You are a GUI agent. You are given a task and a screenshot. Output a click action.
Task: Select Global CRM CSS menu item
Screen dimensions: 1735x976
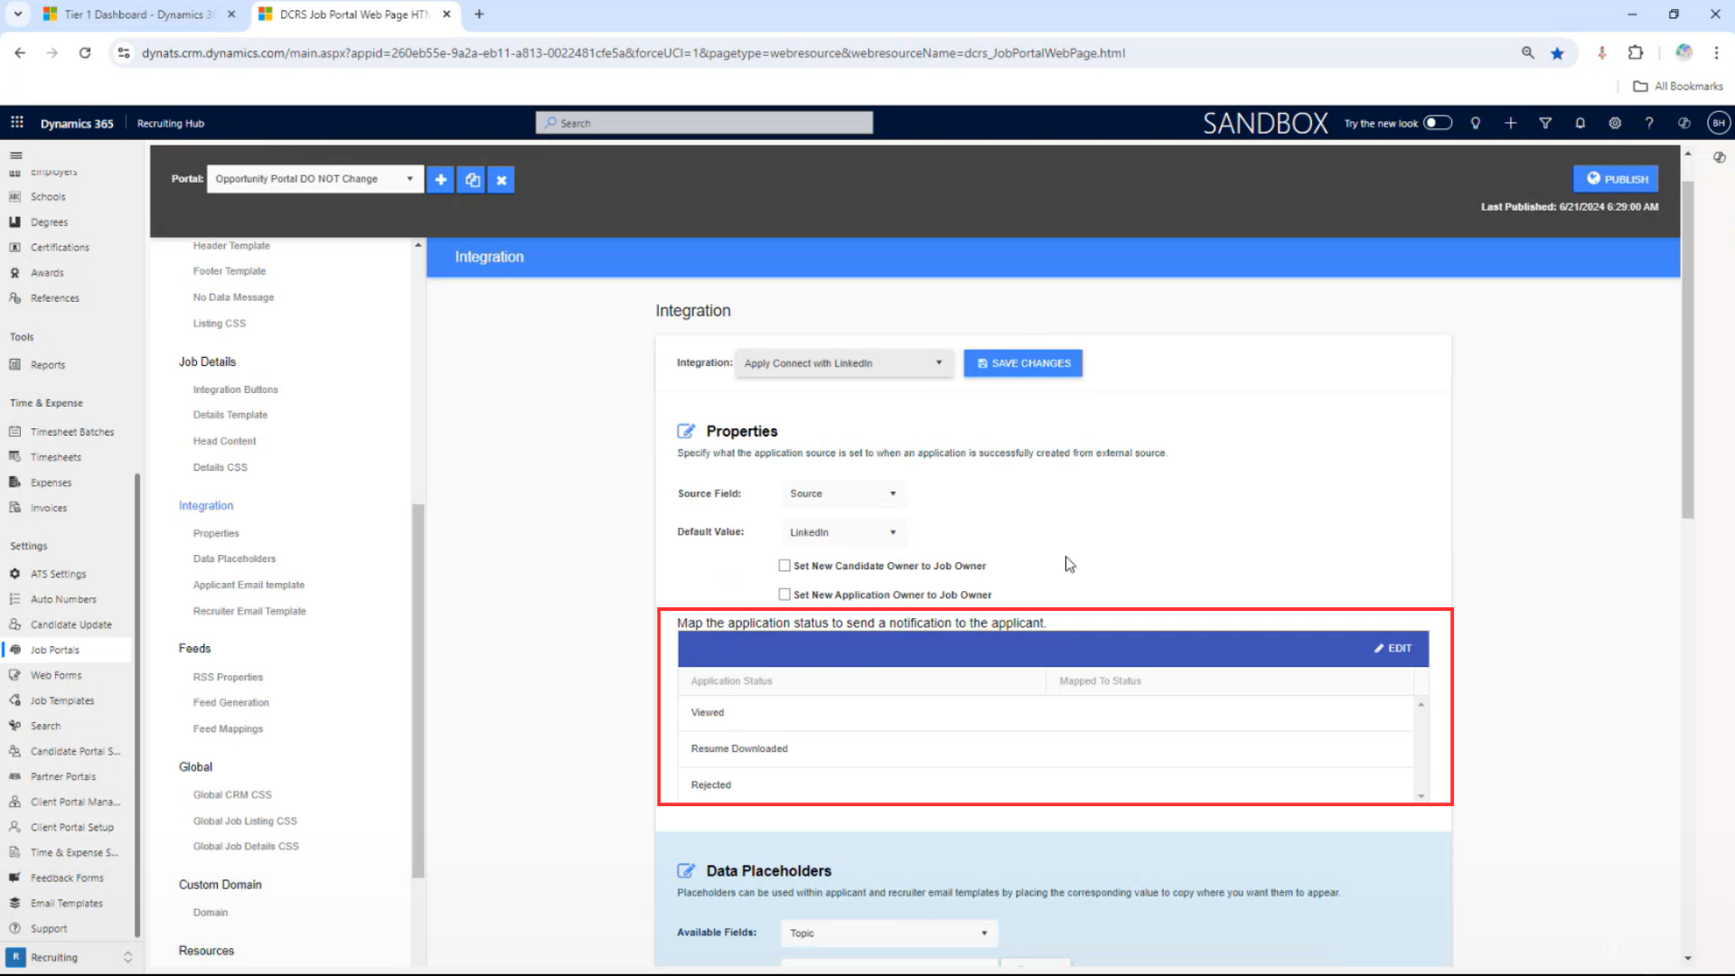click(232, 795)
